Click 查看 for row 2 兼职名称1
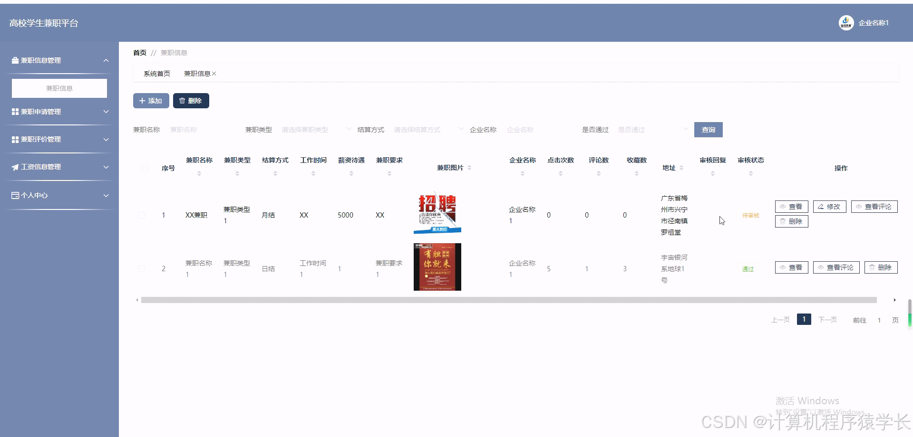 tap(792, 267)
